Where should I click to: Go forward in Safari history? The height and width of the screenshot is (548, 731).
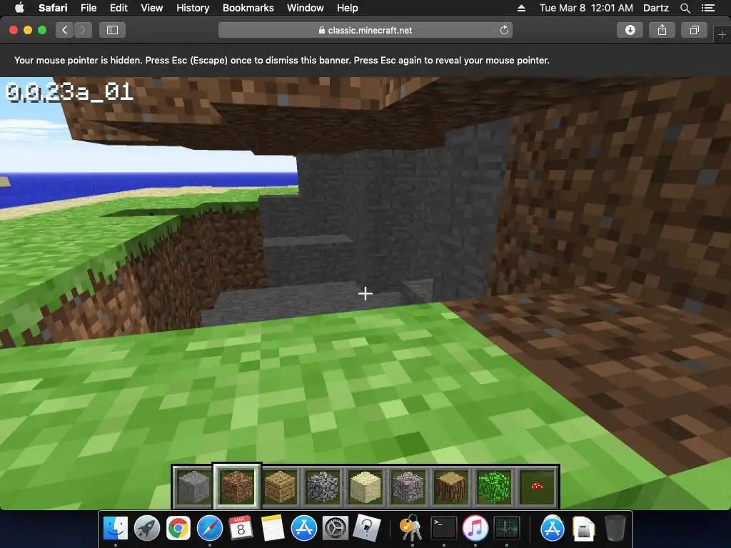[x=83, y=30]
